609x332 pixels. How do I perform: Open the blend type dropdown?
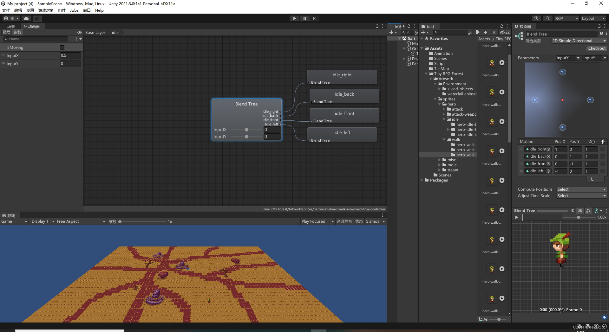pyautogui.click(x=579, y=41)
